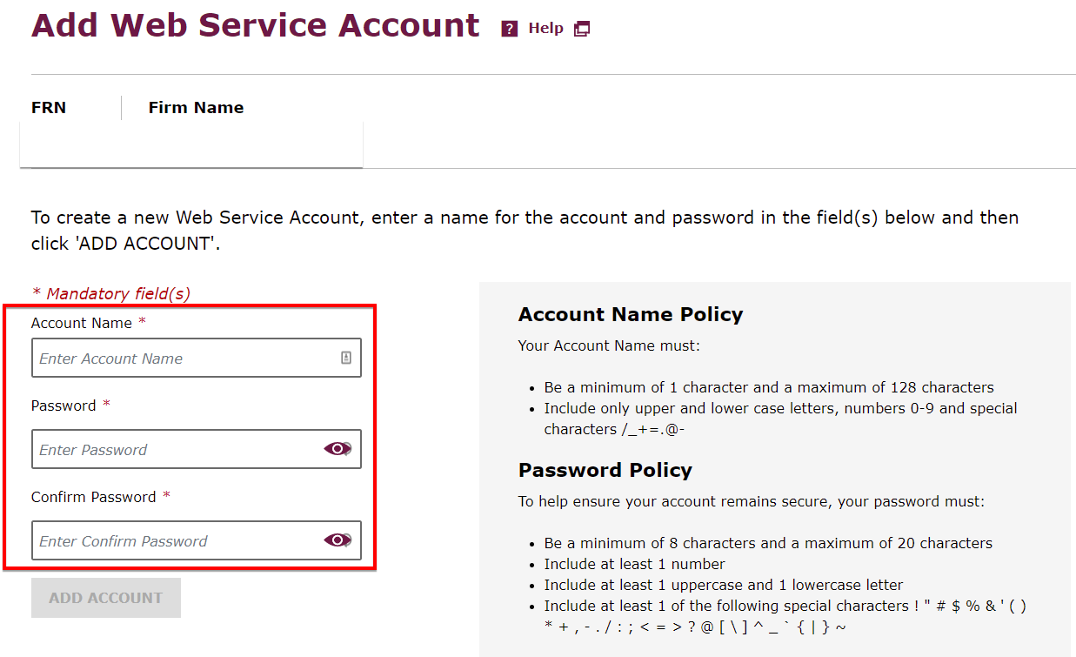Click the Password field label
The width and height of the screenshot is (1076, 657).
[x=63, y=406]
